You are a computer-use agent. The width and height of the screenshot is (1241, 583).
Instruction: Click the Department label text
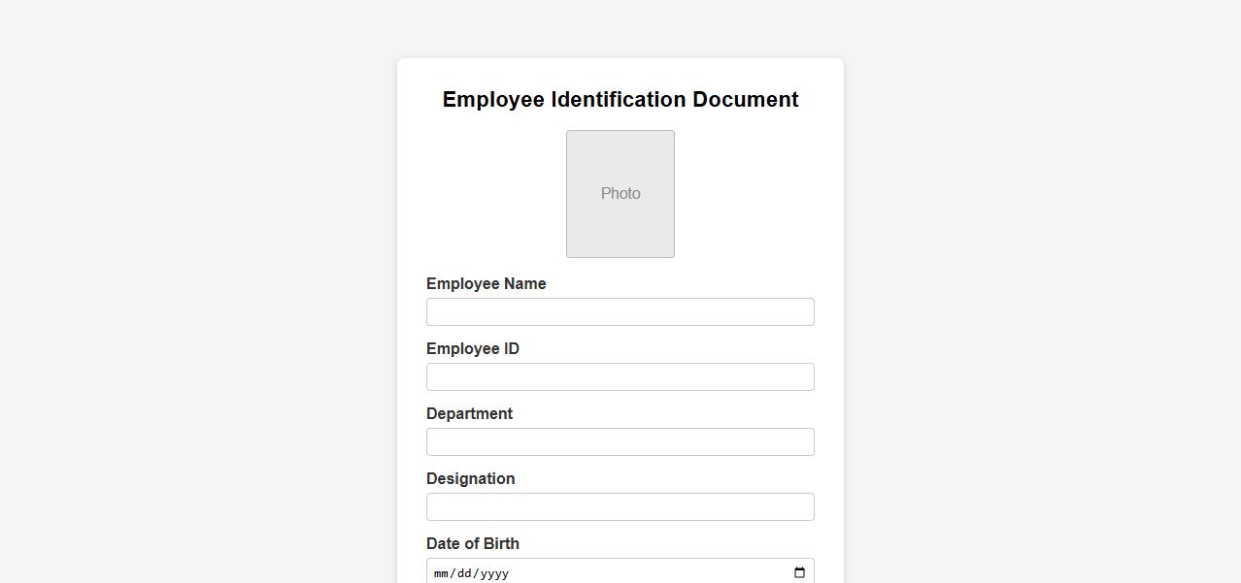click(x=469, y=414)
